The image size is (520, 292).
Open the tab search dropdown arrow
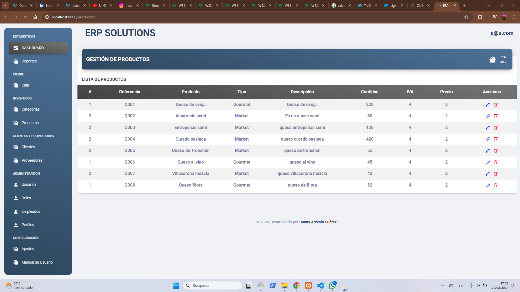5,5
